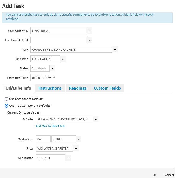The width and height of the screenshot is (181, 178).
Task: Select the Oil/Lube Info tab
Action: click(18, 88)
